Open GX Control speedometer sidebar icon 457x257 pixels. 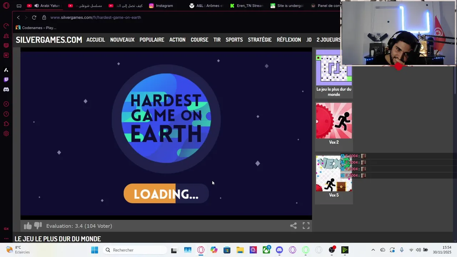tap(6, 26)
